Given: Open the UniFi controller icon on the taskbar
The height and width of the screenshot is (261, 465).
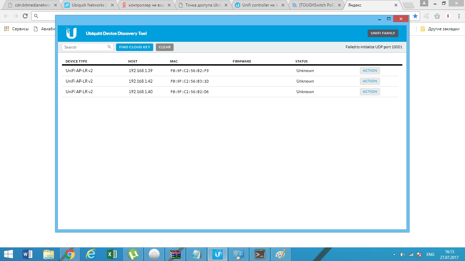Looking at the screenshot, I should (154, 254).
